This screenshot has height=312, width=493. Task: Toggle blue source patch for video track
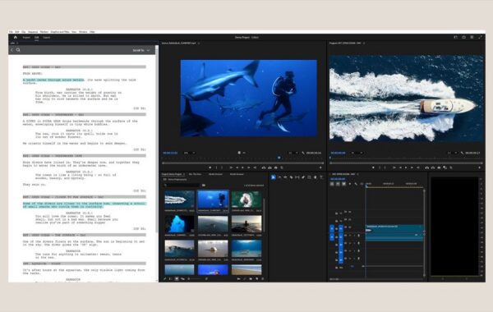click(x=332, y=228)
